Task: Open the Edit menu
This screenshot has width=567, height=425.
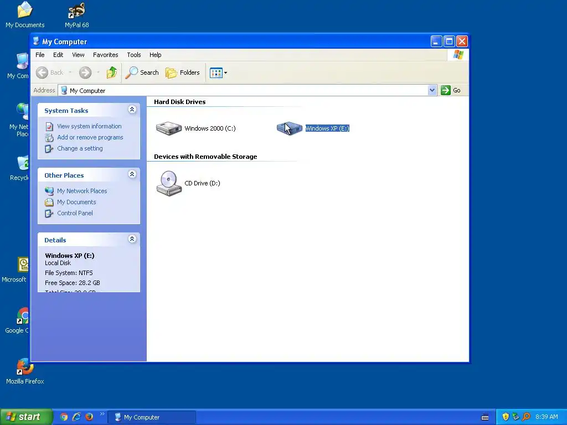Action: coord(58,55)
